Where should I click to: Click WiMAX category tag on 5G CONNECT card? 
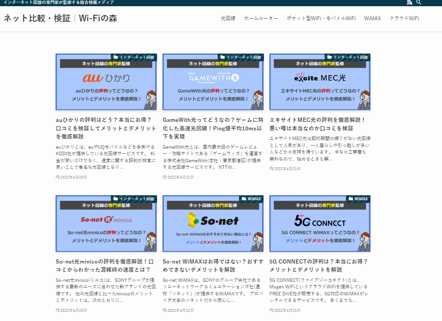tap(358, 199)
